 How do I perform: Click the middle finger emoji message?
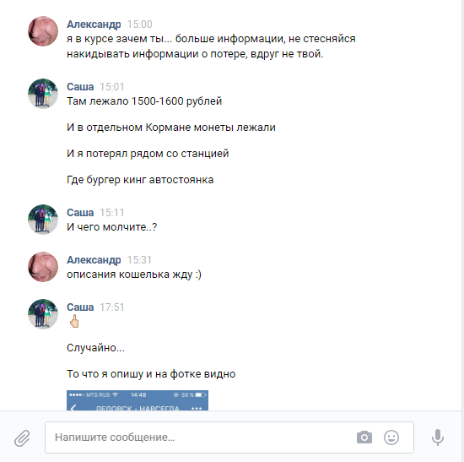pyautogui.click(x=74, y=321)
